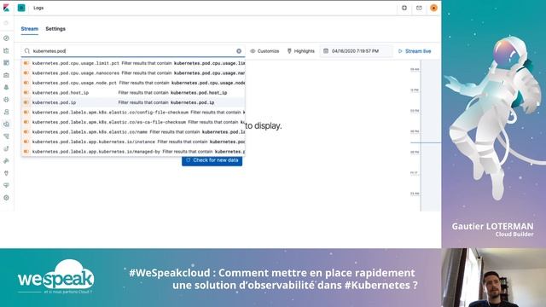Select suggestion kubernetes.pod.cpu.usage.limit.pct

(133, 63)
